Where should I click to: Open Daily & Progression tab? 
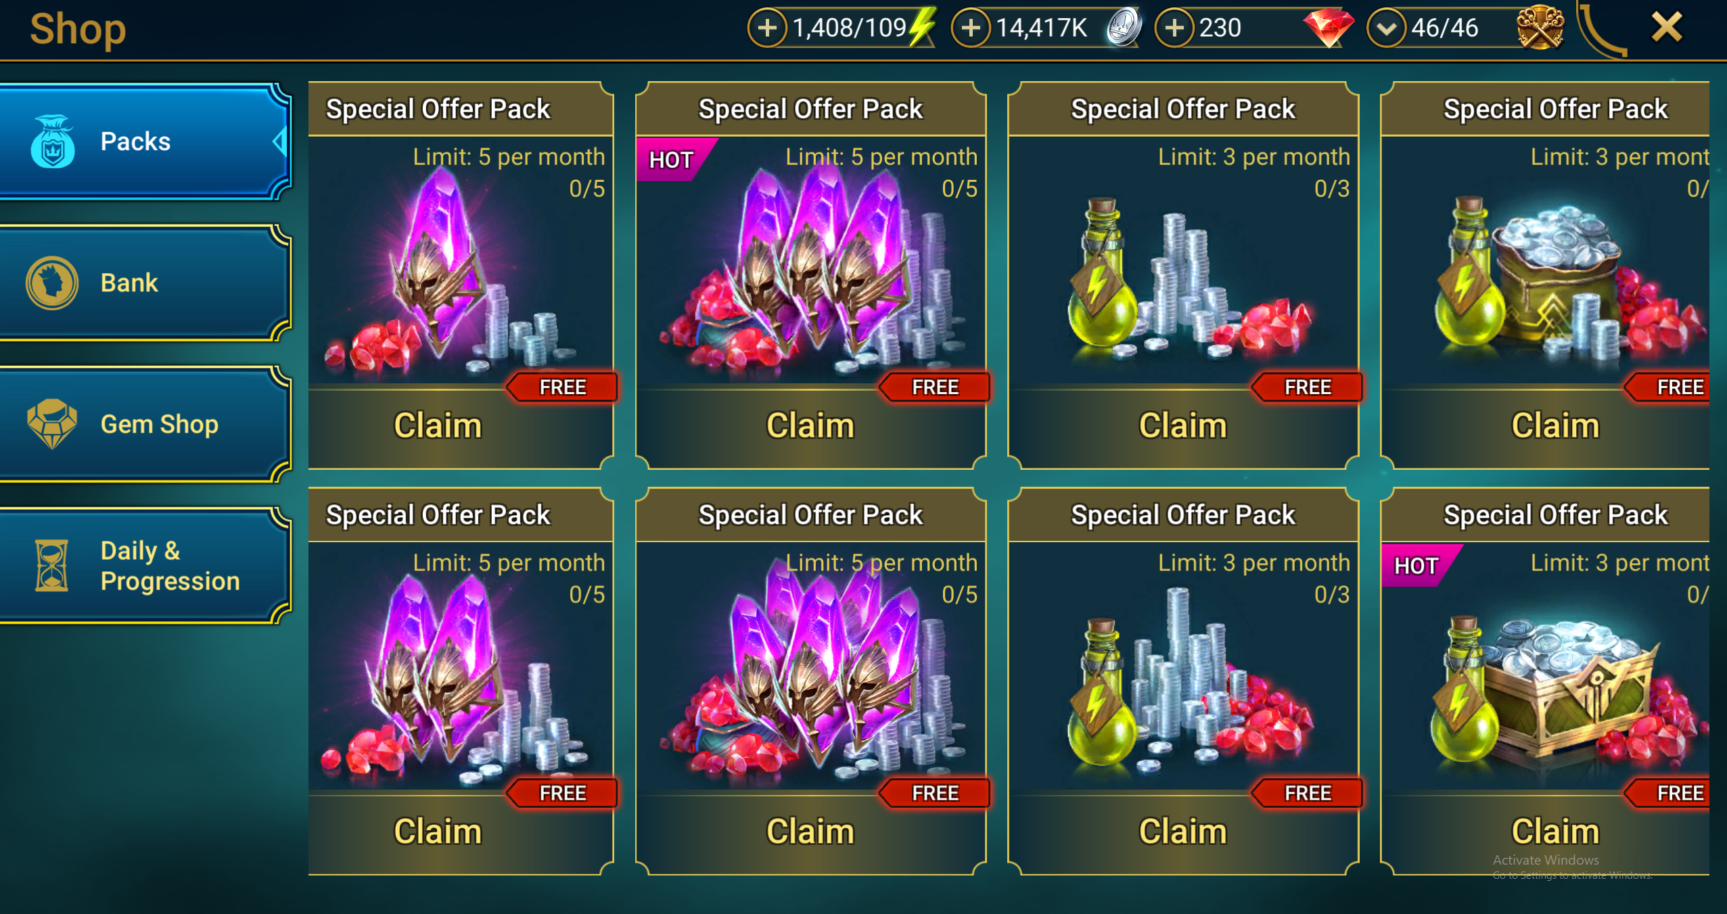[x=144, y=566]
